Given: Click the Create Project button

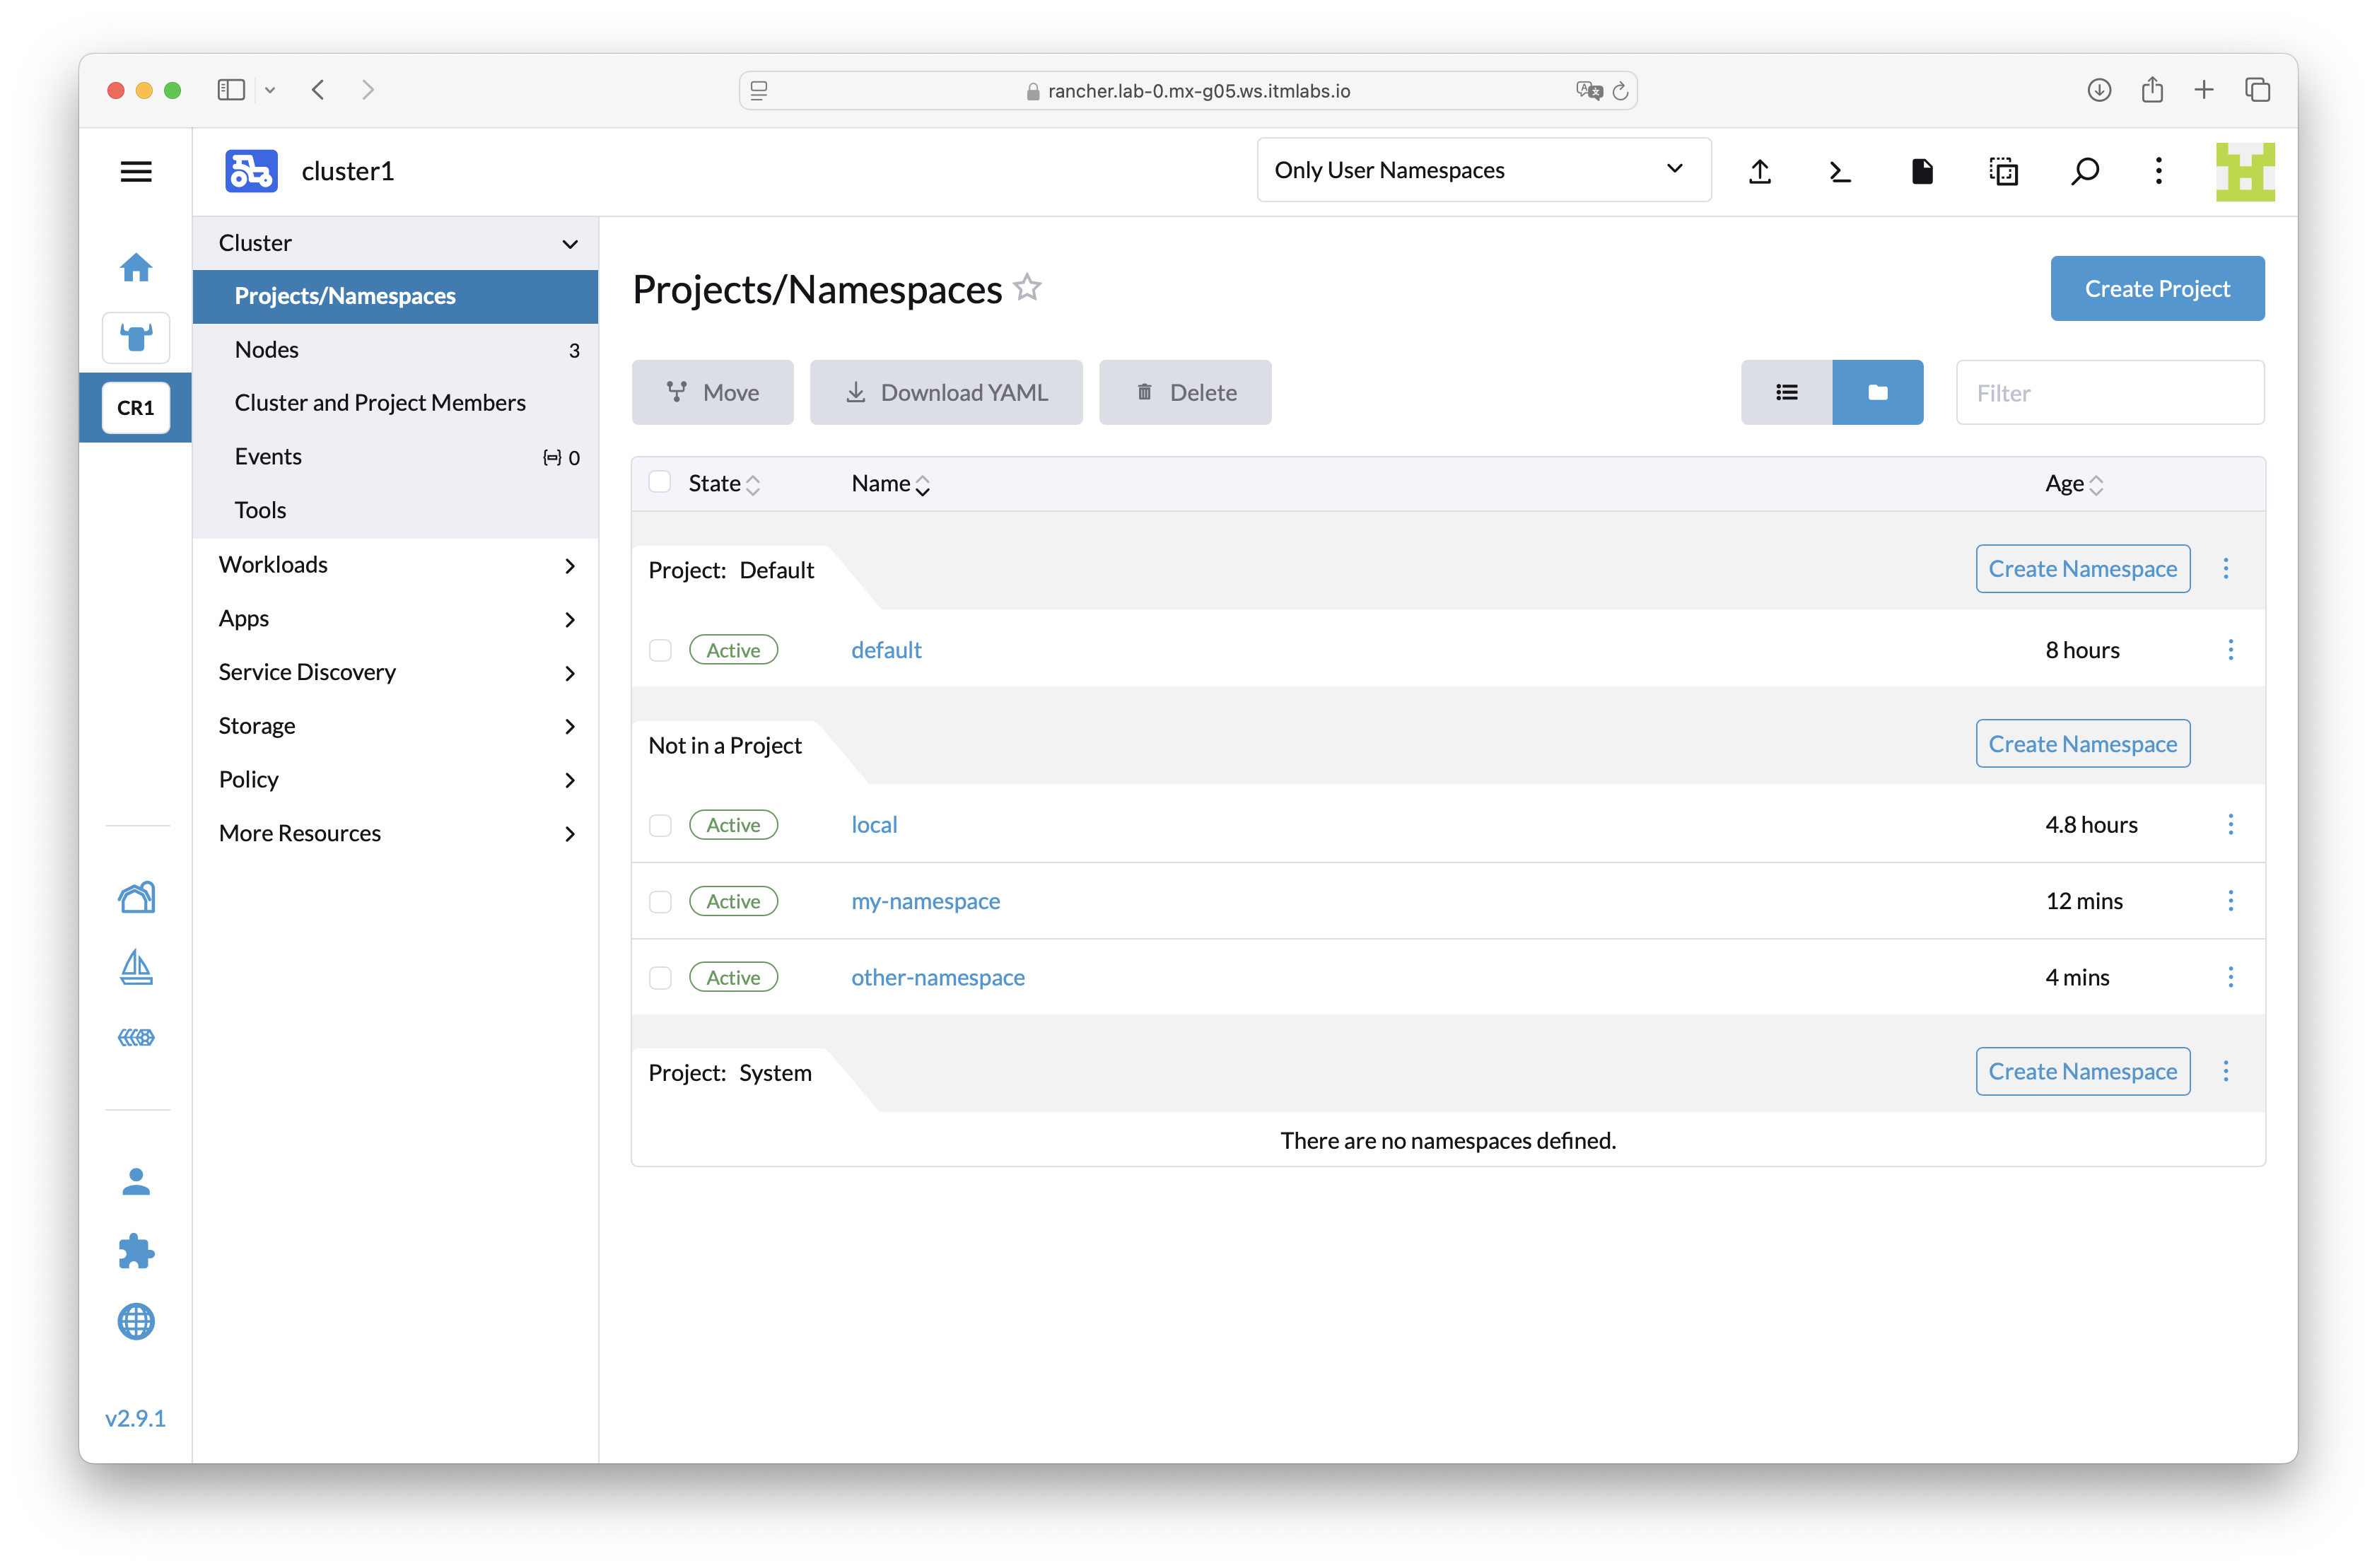Looking at the screenshot, I should tap(2157, 288).
